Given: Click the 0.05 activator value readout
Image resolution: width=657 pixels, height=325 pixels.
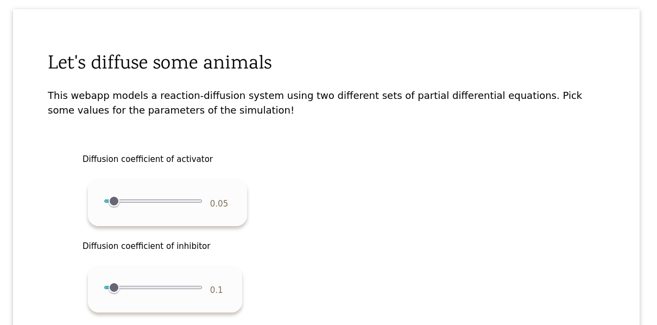Looking at the screenshot, I should [x=219, y=204].
